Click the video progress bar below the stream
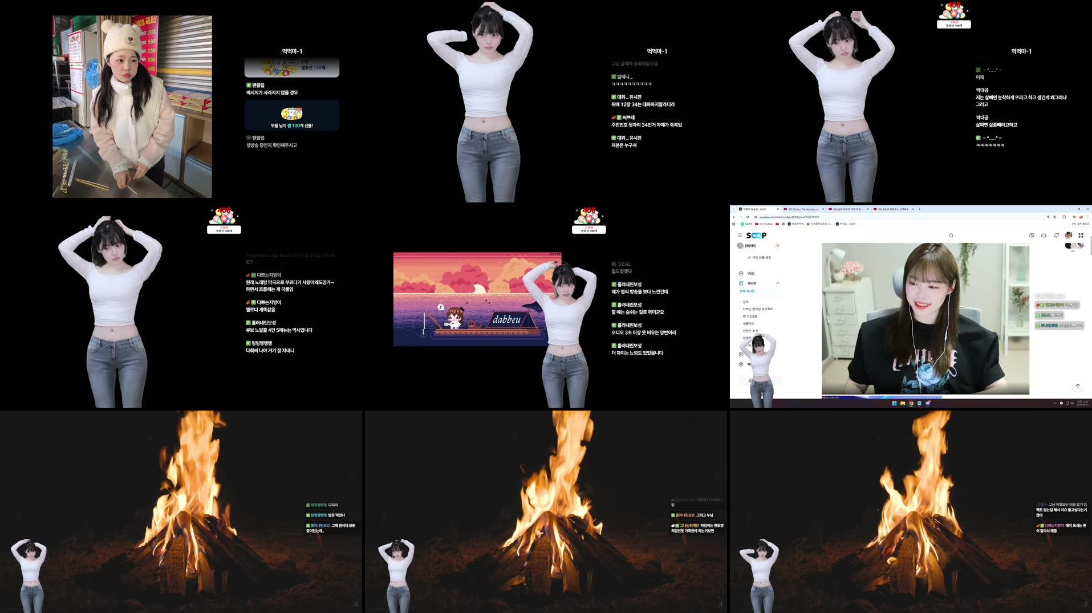 881,397
